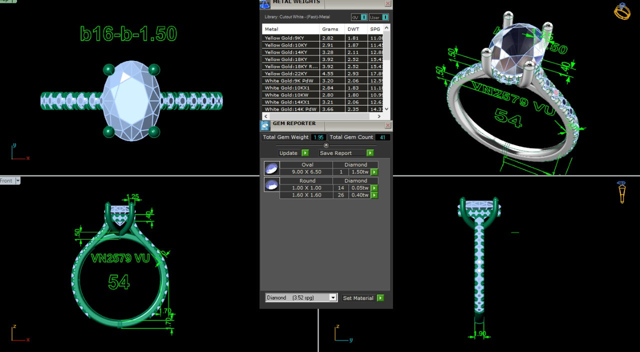Click the 1.60 X 1.60 size cell
Image resolution: width=640 pixels, height=352 pixels.
[306, 195]
